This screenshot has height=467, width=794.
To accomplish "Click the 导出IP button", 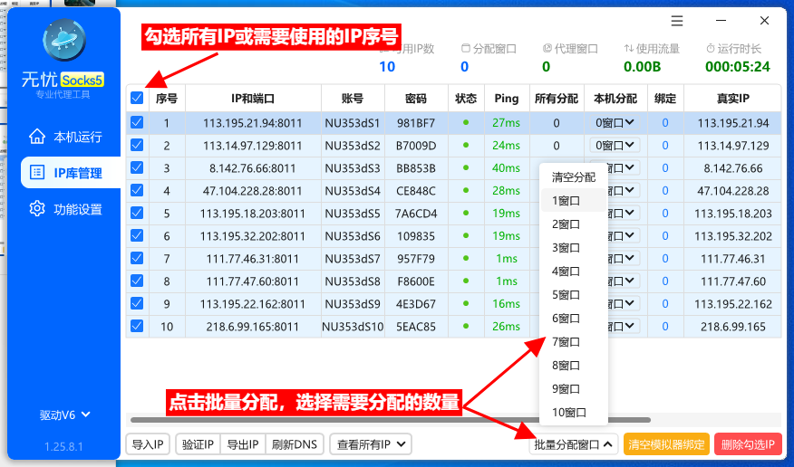I will click(243, 444).
